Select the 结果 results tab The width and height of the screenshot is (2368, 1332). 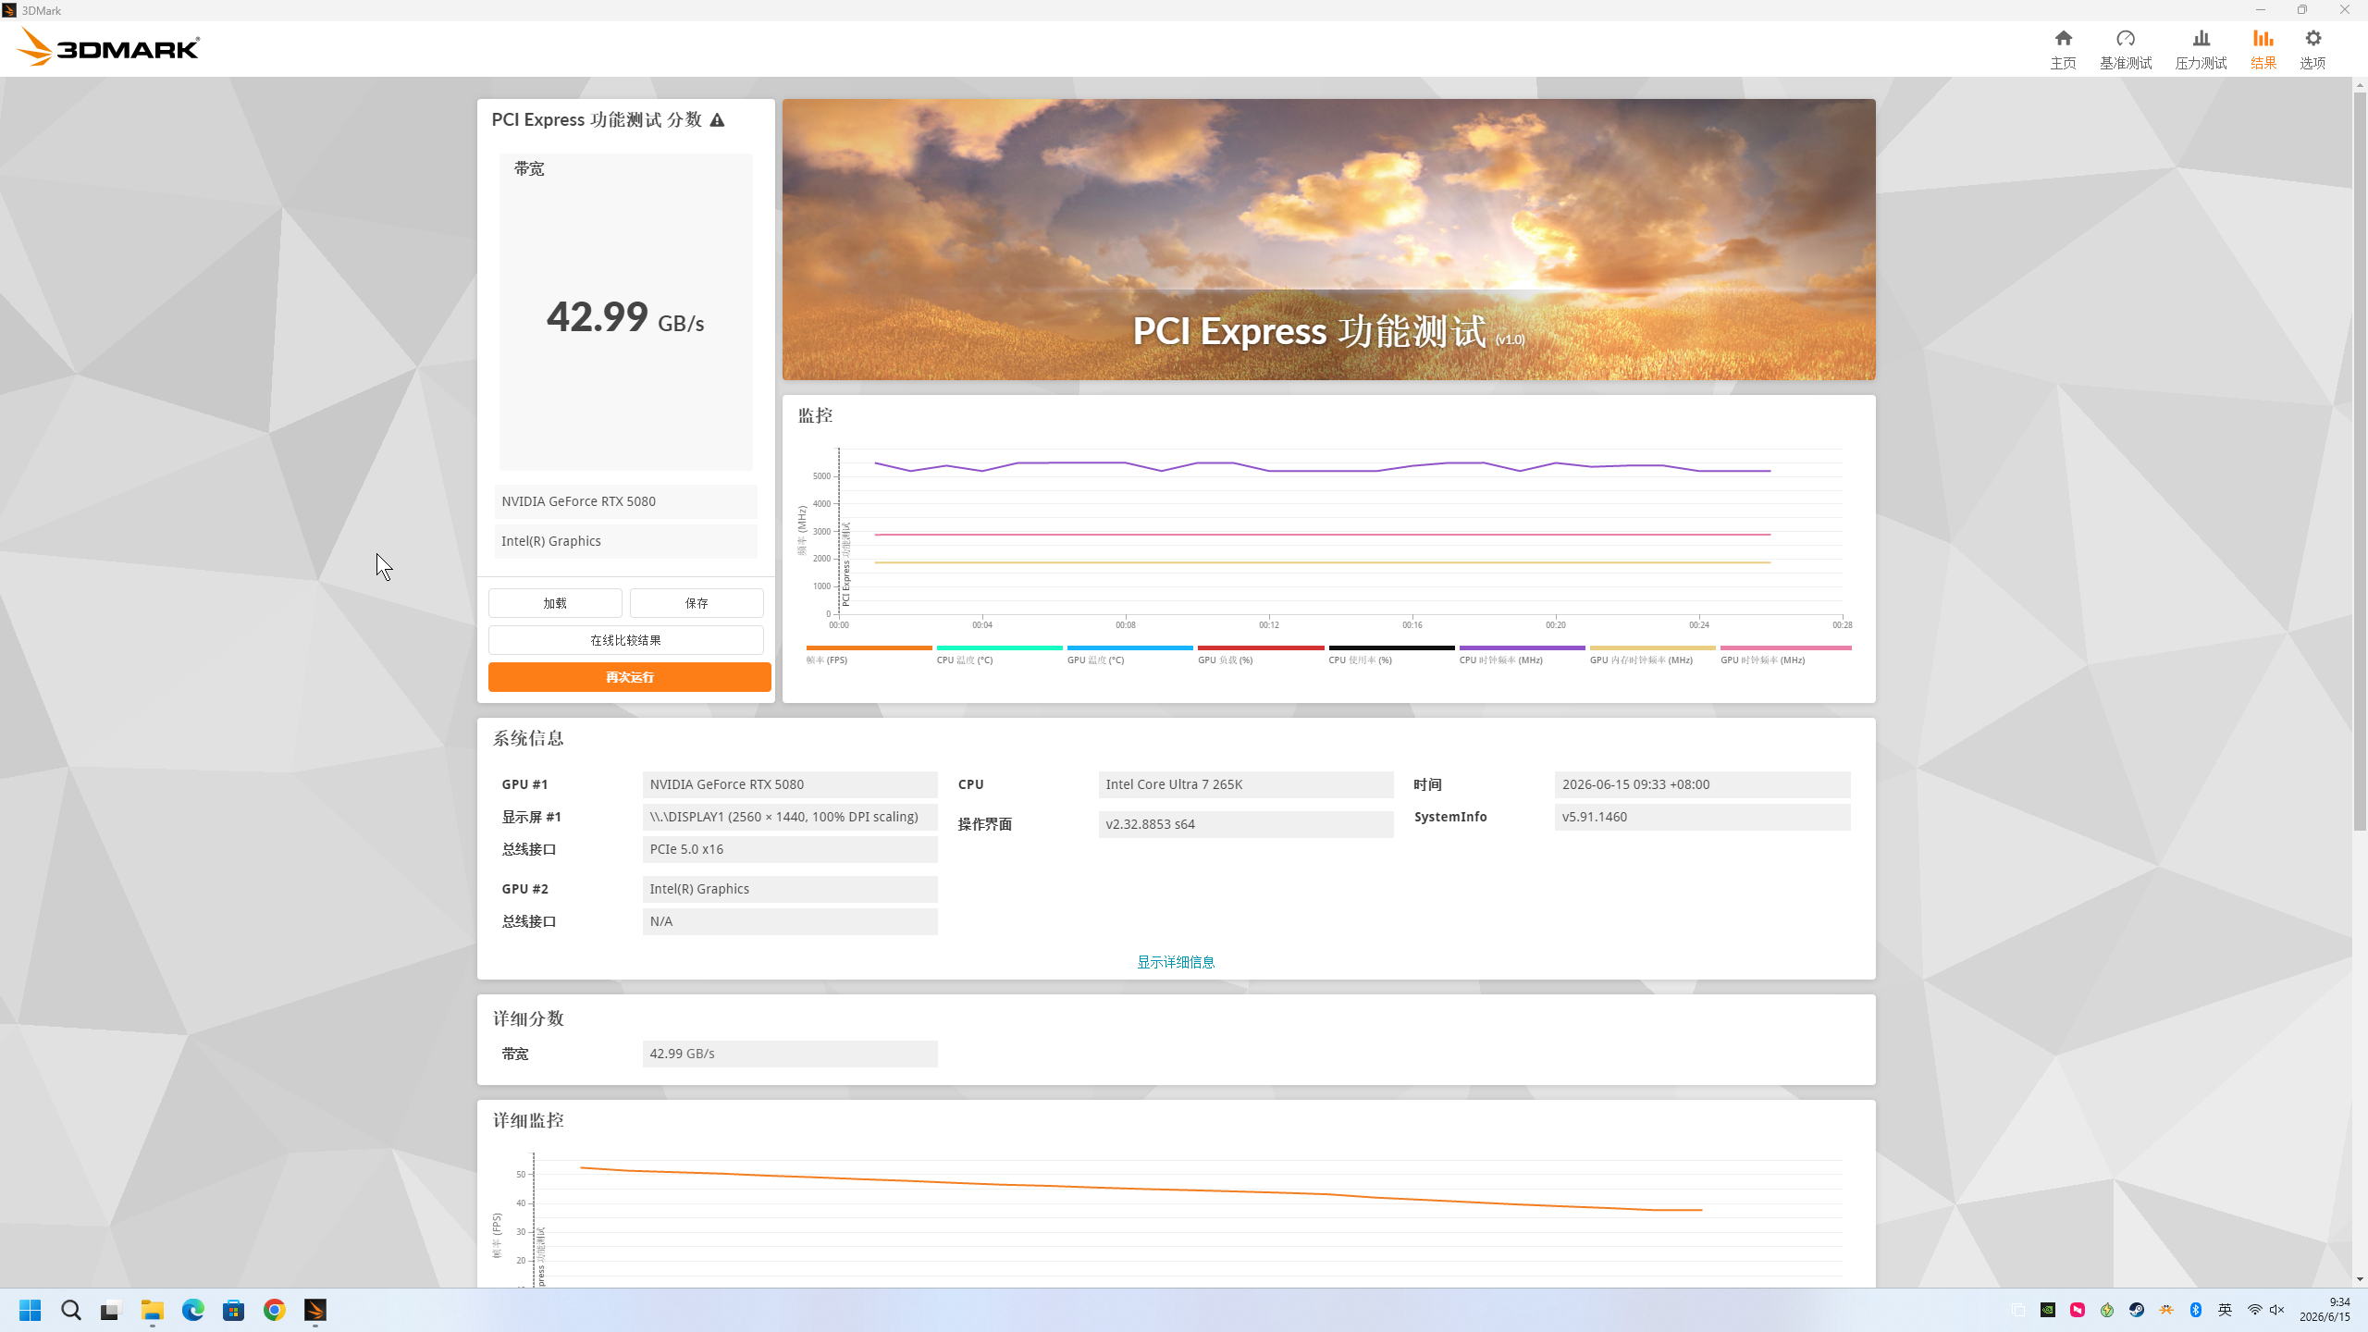pyautogui.click(x=2263, y=49)
